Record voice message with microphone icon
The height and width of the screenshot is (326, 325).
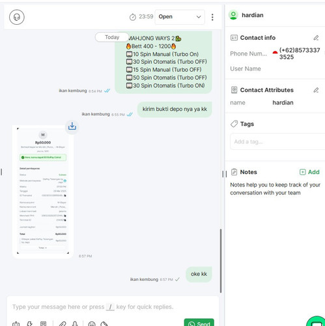tap(75, 324)
